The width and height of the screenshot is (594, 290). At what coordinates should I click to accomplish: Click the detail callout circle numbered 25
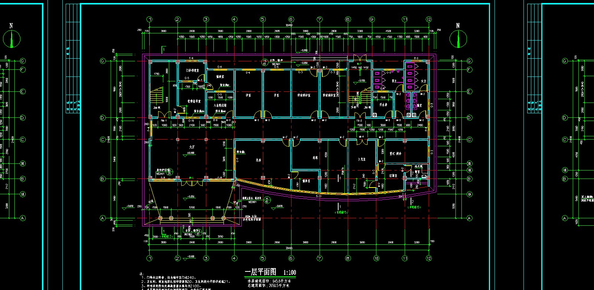click(169, 173)
